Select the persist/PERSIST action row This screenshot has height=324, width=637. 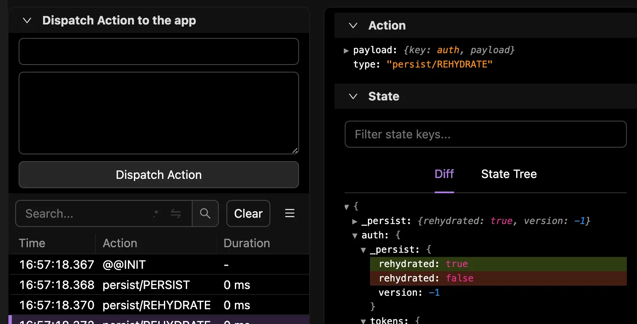159,285
